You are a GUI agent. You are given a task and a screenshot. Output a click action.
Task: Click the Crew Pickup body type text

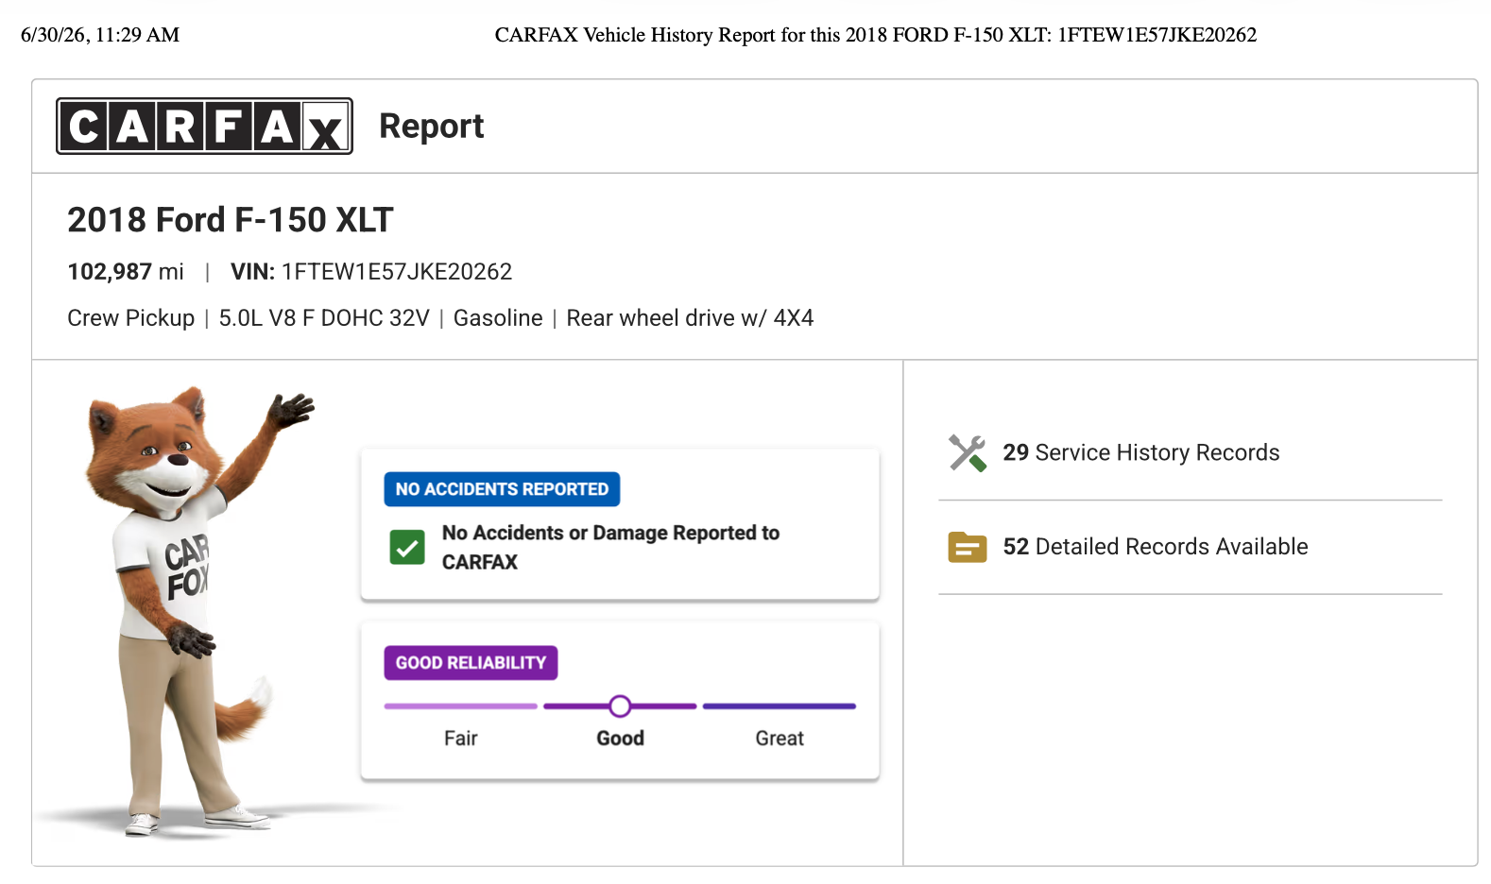131,318
